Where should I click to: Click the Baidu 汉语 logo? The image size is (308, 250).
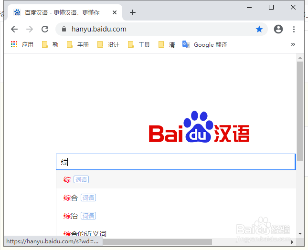[199, 127]
